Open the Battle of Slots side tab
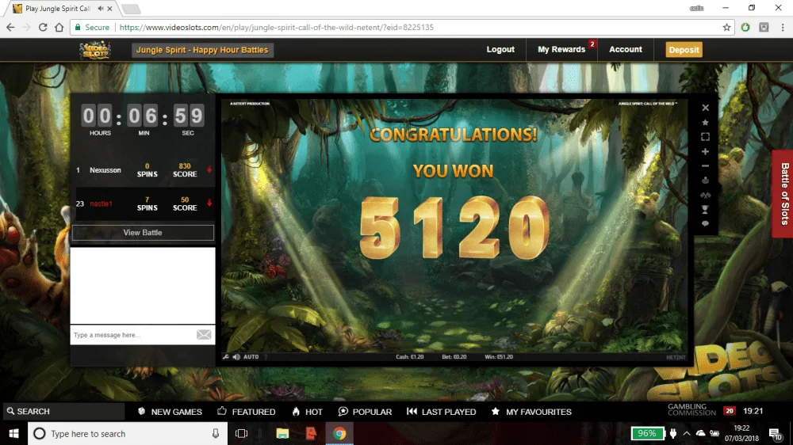This screenshot has height=445, width=793. [783, 193]
